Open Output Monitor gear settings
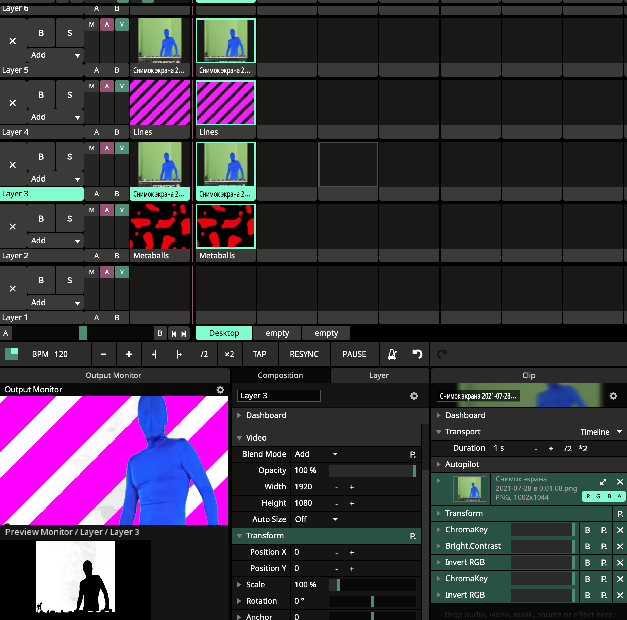Screen dimensions: 627x620 (x=220, y=390)
